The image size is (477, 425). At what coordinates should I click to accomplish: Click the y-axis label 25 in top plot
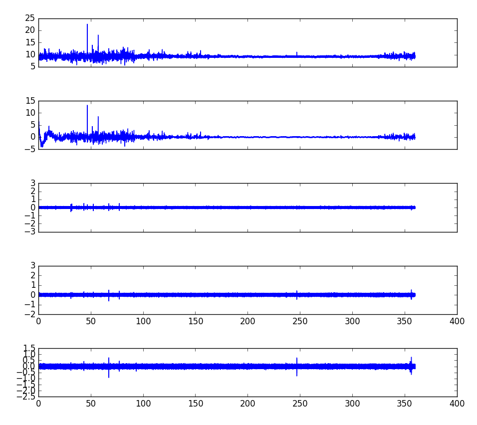click(x=30, y=18)
